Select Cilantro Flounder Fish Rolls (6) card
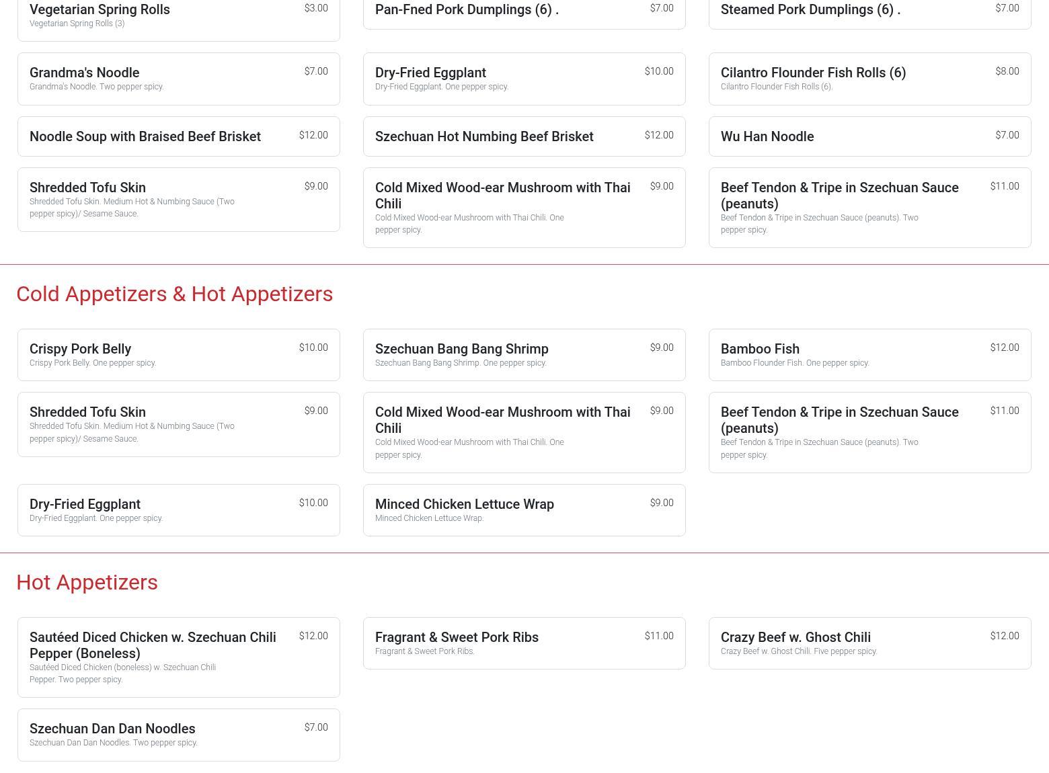This screenshot has height=773, width=1049. click(x=869, y=79)
